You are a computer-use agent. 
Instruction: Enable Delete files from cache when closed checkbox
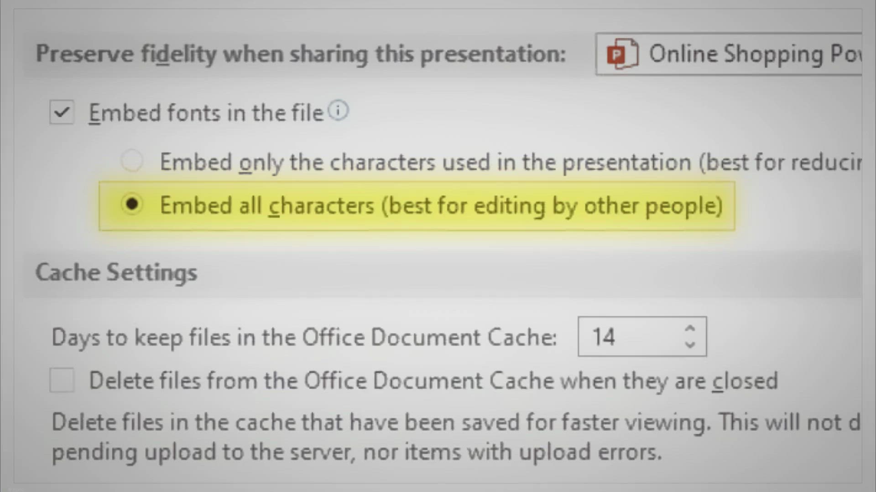[62, 380]
